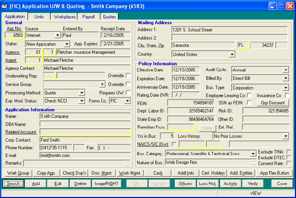
Task: Click the Check Dup's button
Action: point(74,173)
